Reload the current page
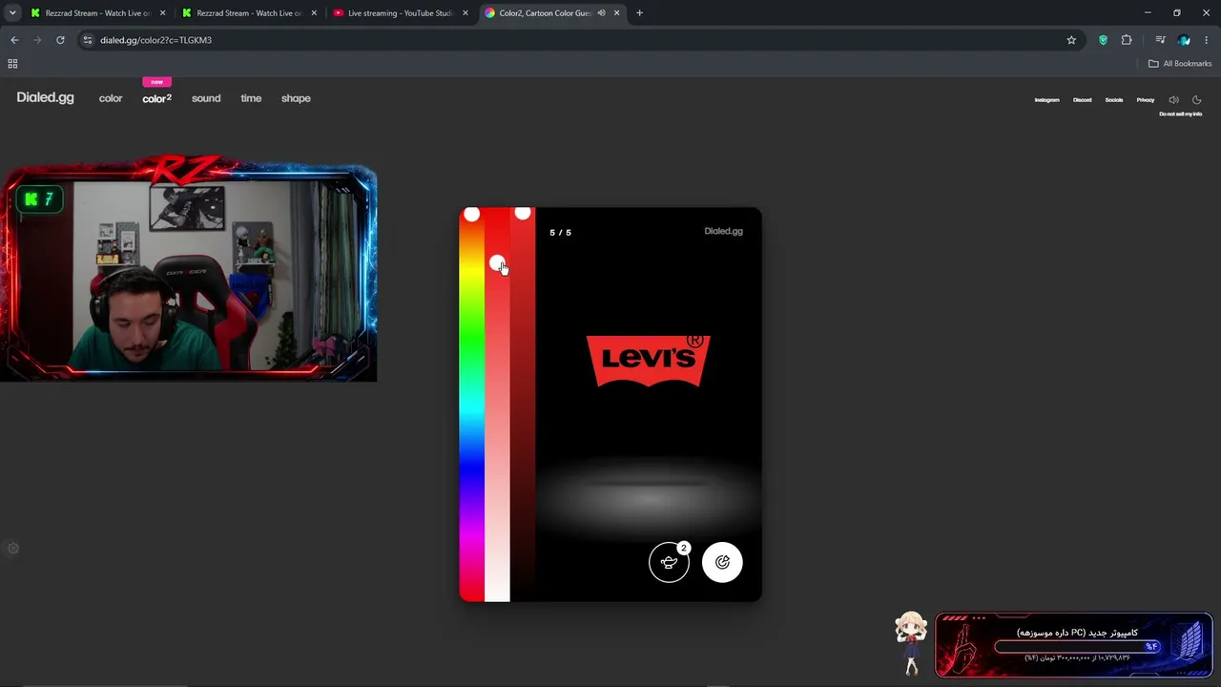Screen dimensions: 1221x687 pos(60,40)
